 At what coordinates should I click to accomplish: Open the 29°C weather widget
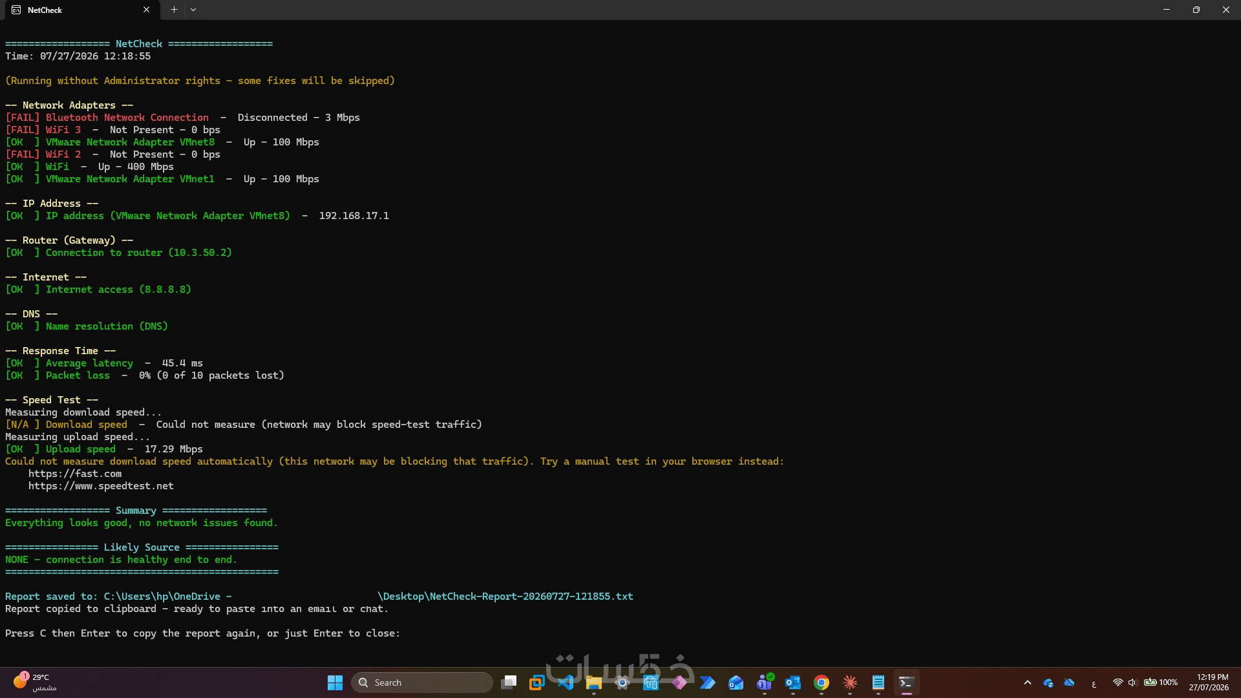[36, 682]
